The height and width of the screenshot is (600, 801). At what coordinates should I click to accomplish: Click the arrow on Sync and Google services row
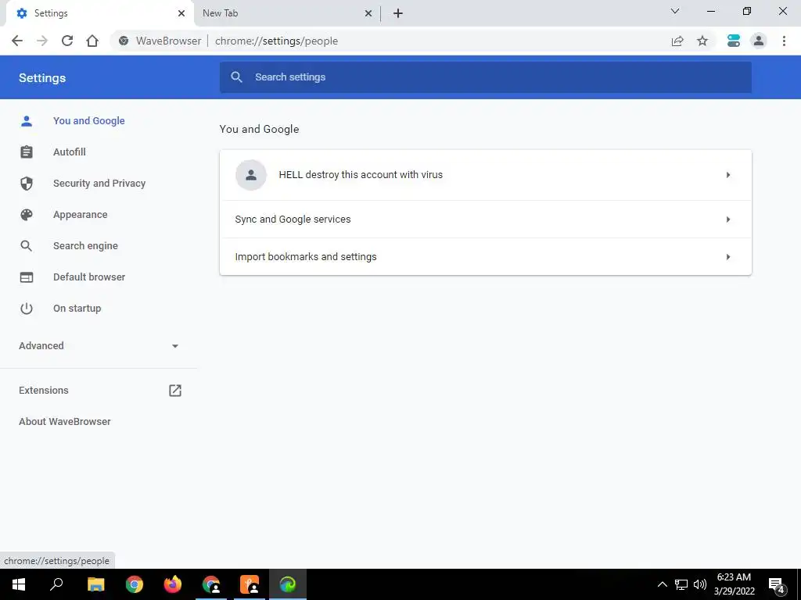(x=728, y=220)
